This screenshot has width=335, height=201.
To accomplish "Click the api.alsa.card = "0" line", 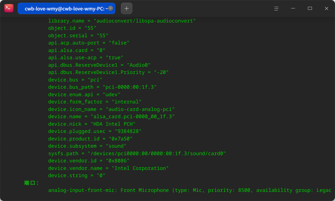I will (77, 50).
